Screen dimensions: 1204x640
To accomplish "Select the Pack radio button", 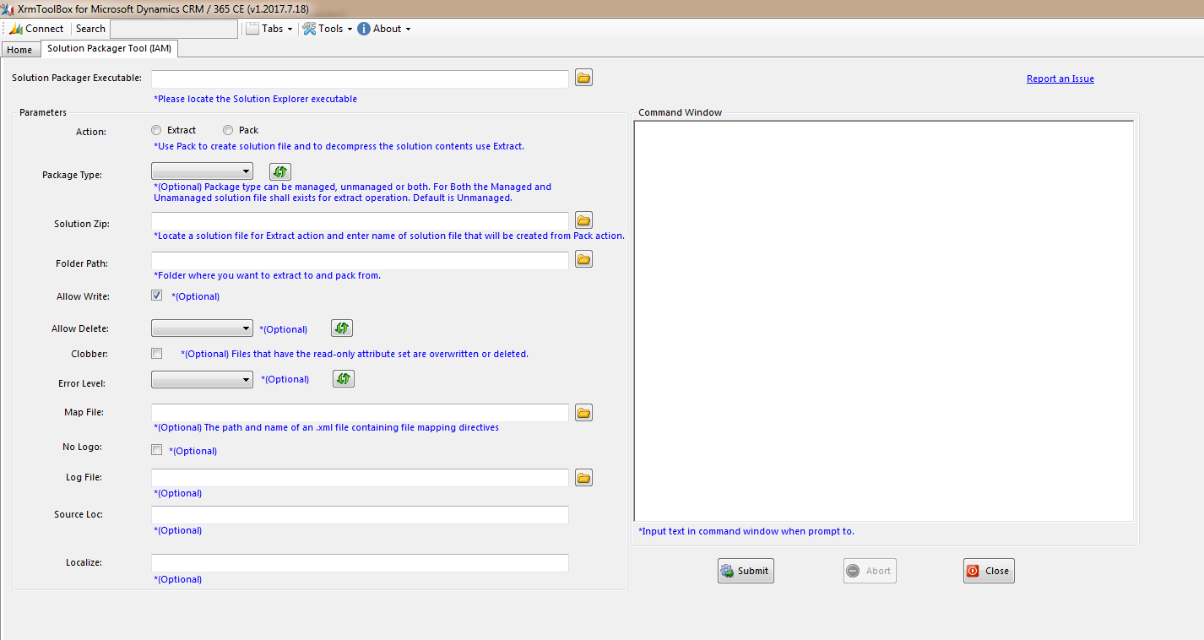I will click(x=228, y=130).
